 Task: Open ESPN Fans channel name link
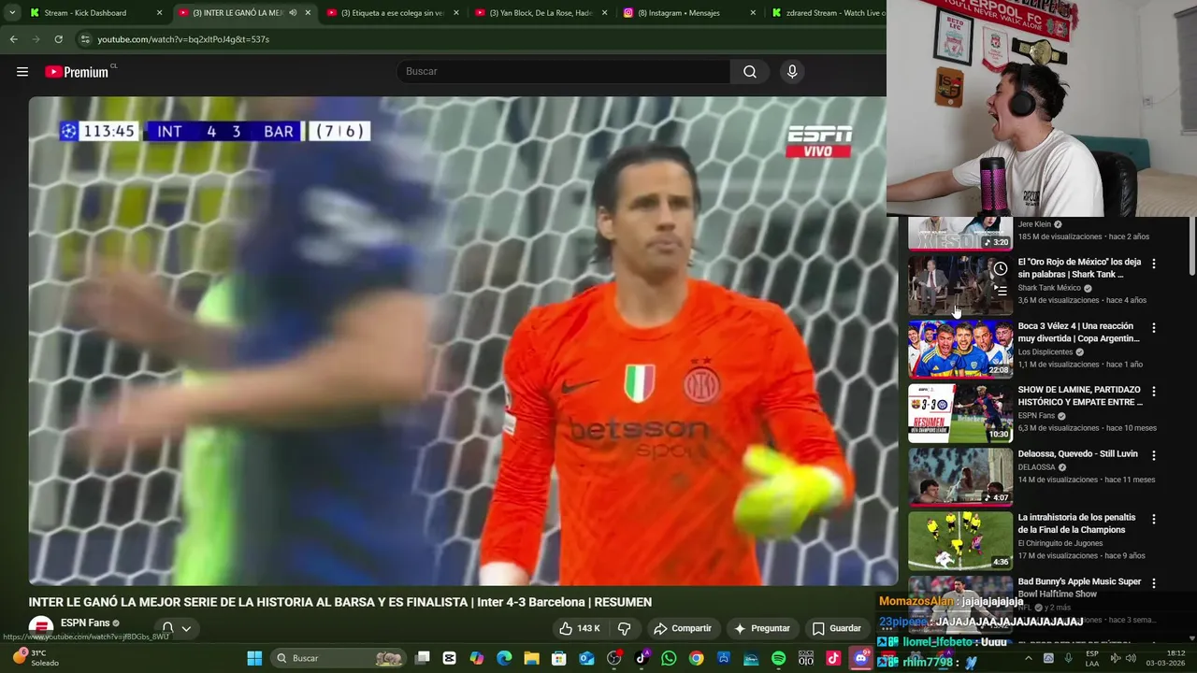(85, 623)
